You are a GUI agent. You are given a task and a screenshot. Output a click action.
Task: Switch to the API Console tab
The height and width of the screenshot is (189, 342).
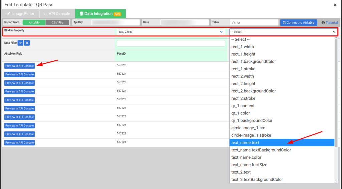(57, 14)
